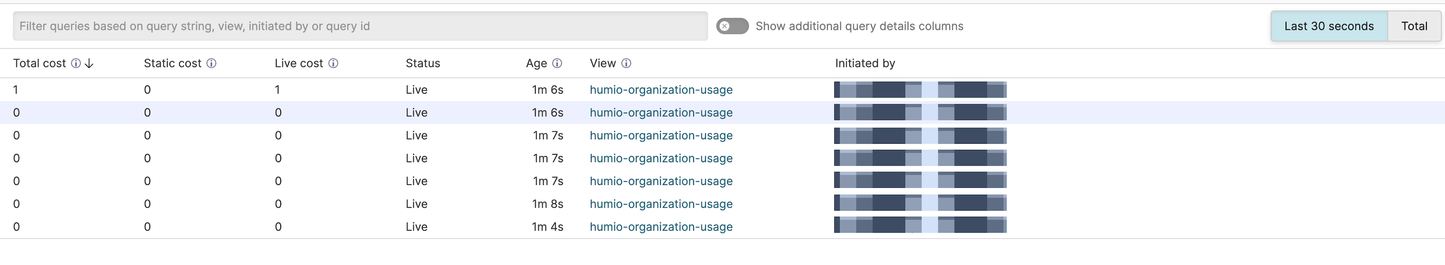Click the Age column header label

pos(536,63)
